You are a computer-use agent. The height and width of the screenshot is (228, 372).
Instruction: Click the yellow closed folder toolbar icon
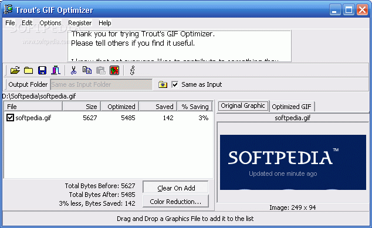(29, 70)
